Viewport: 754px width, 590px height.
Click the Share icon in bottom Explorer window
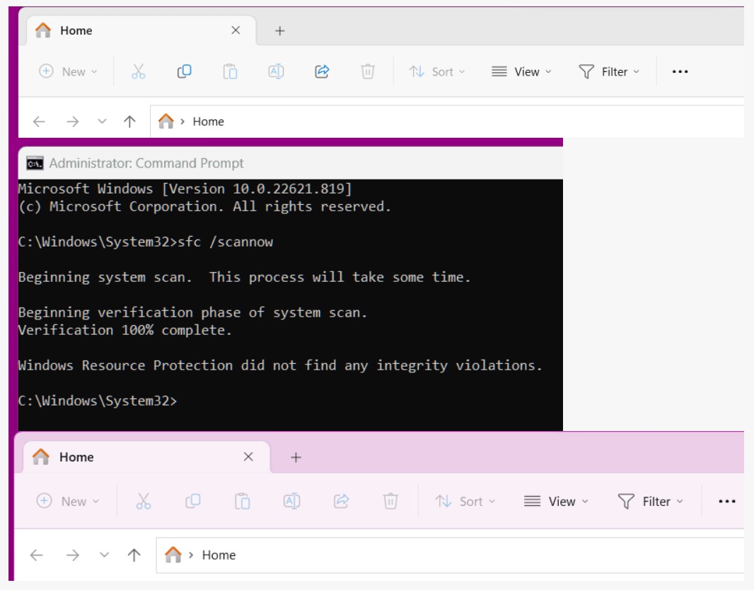click(341, 501)
